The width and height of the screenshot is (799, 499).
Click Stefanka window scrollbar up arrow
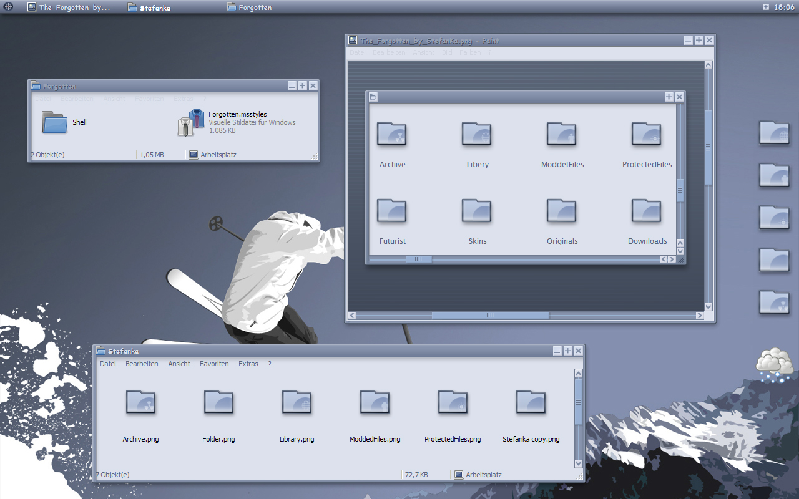coord(579,374)
